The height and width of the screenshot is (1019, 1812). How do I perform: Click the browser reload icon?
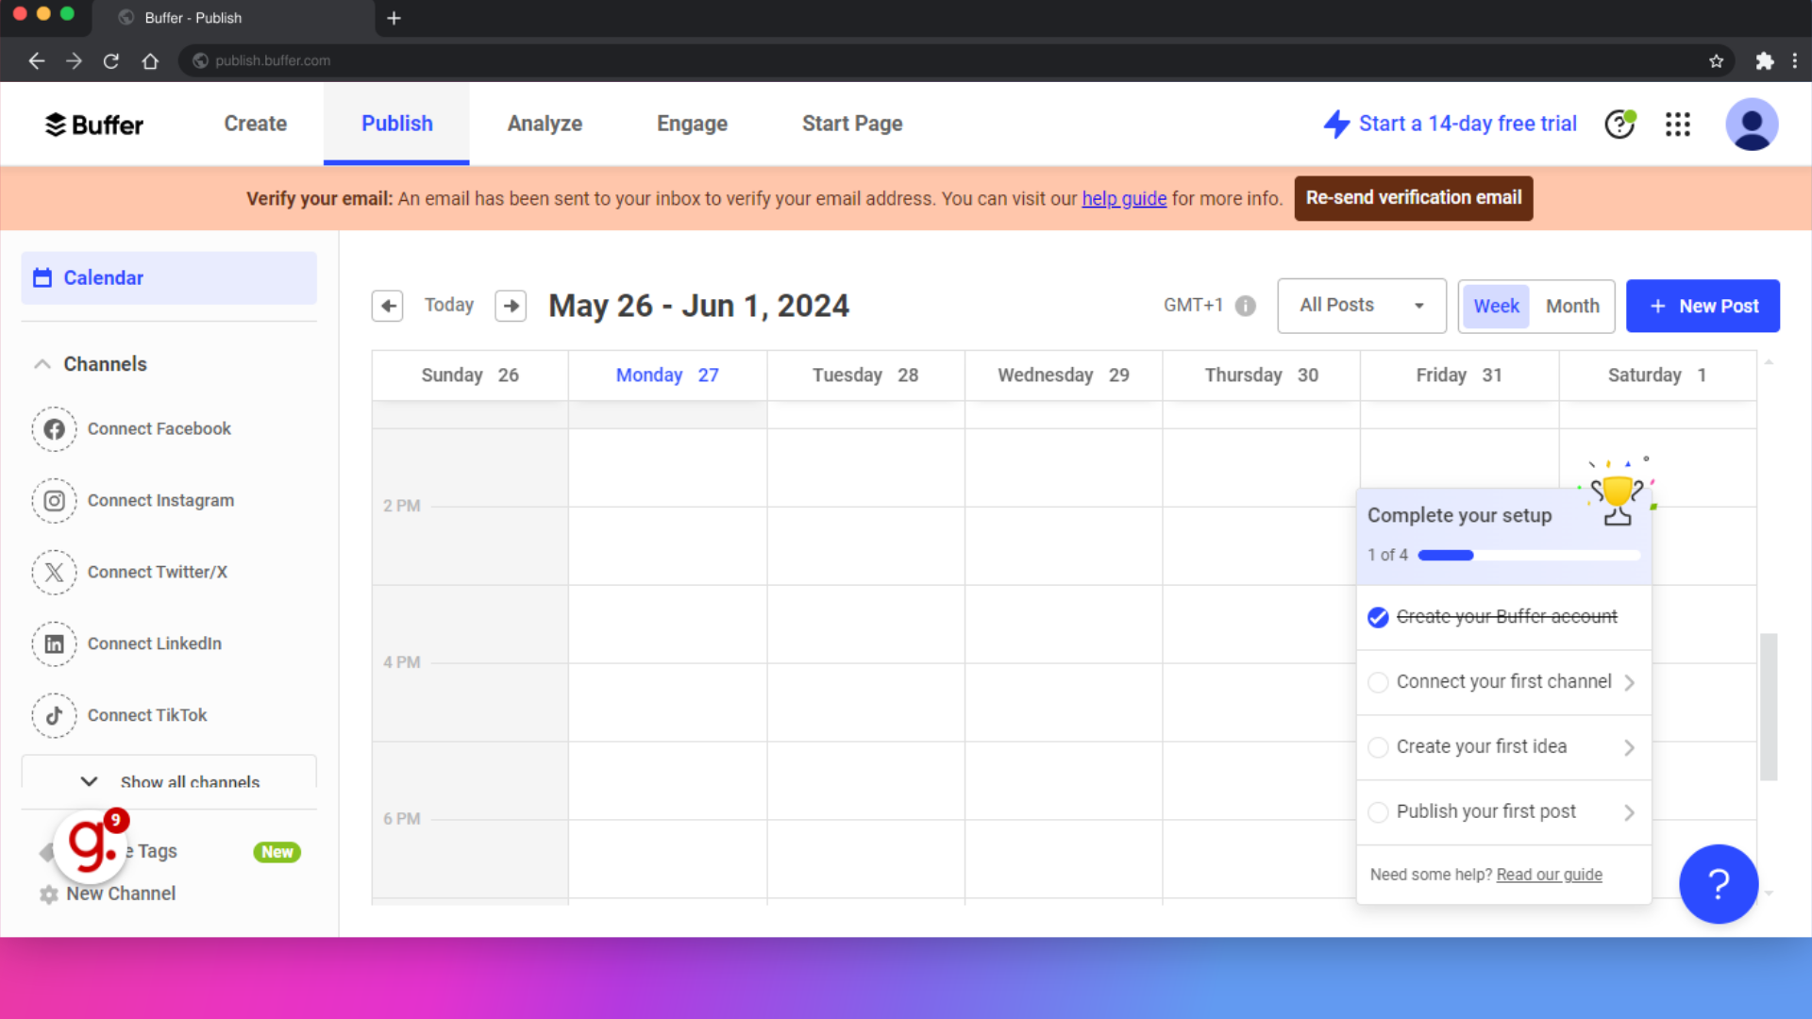[x=111, y=61]
